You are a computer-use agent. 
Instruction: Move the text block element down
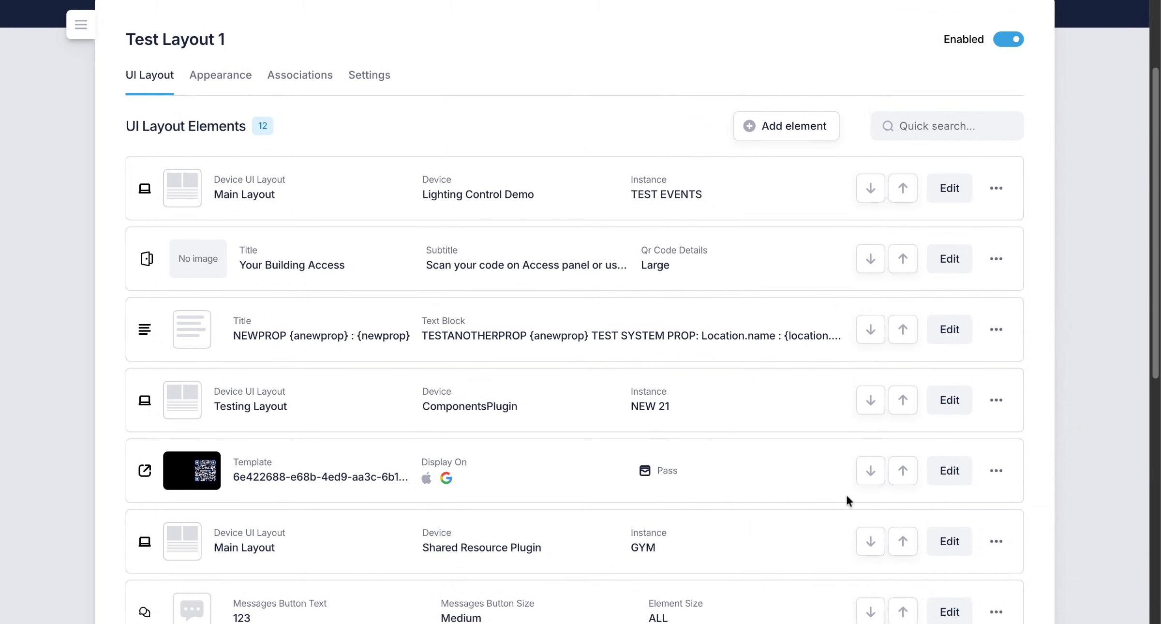870,329
